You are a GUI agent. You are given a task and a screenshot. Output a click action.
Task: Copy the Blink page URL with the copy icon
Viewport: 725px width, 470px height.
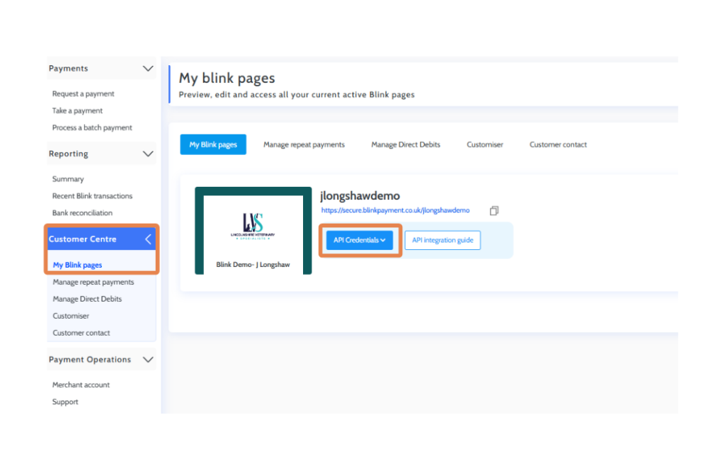[x=493, y=211]
